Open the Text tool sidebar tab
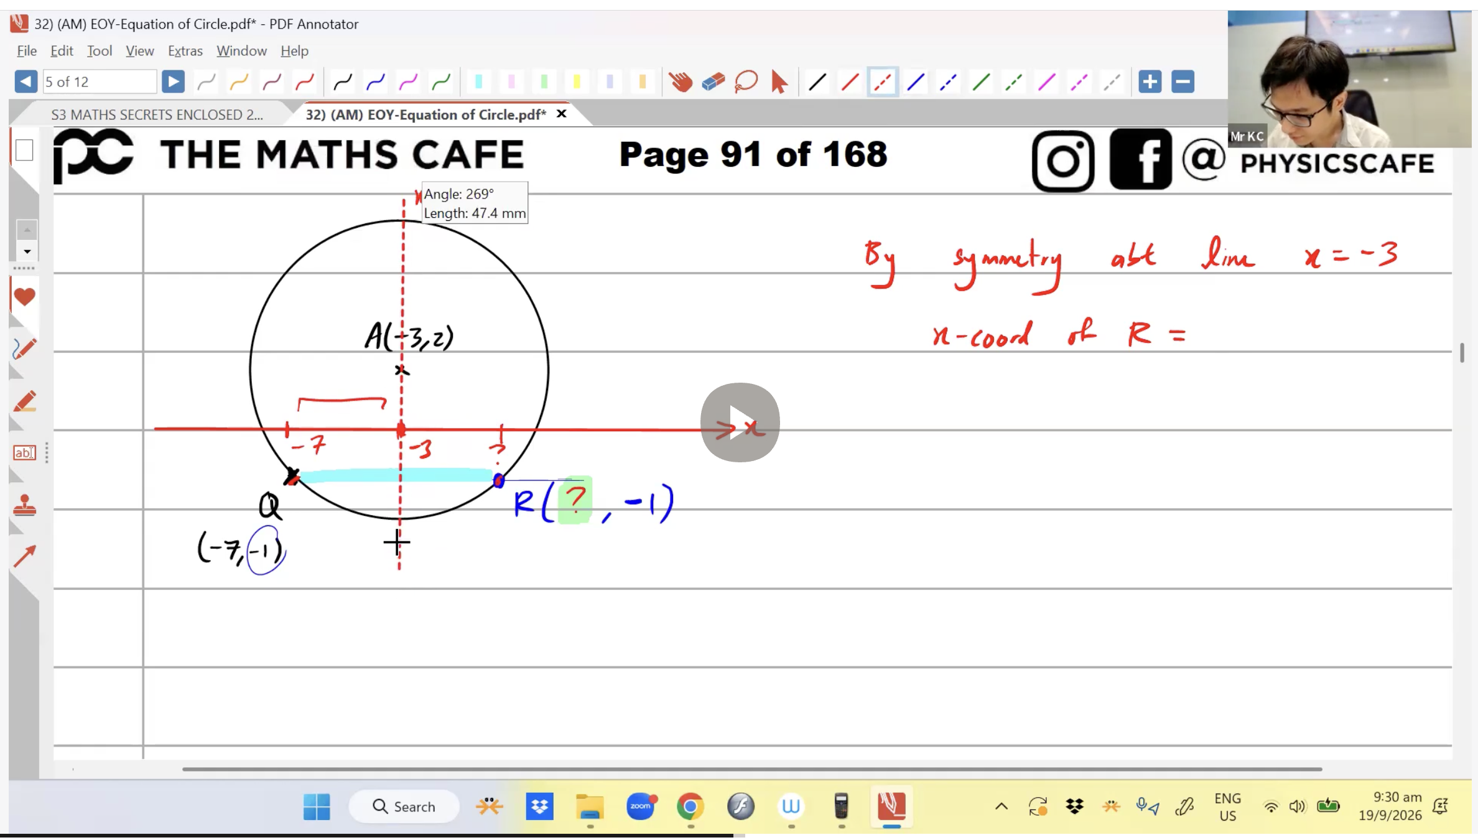The width and height of the screenshot is (1478, 840). [x=24, y=453]
